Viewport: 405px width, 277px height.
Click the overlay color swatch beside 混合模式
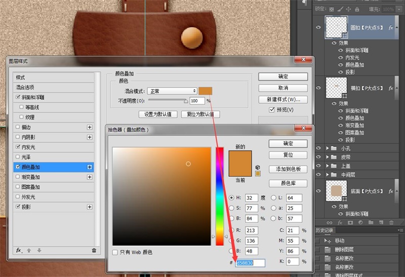pyautogui.click(x=206, y=91)
